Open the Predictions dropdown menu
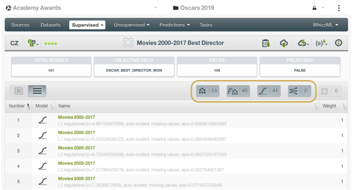Viewport: 355px width, 190px height. coord(175,25)
